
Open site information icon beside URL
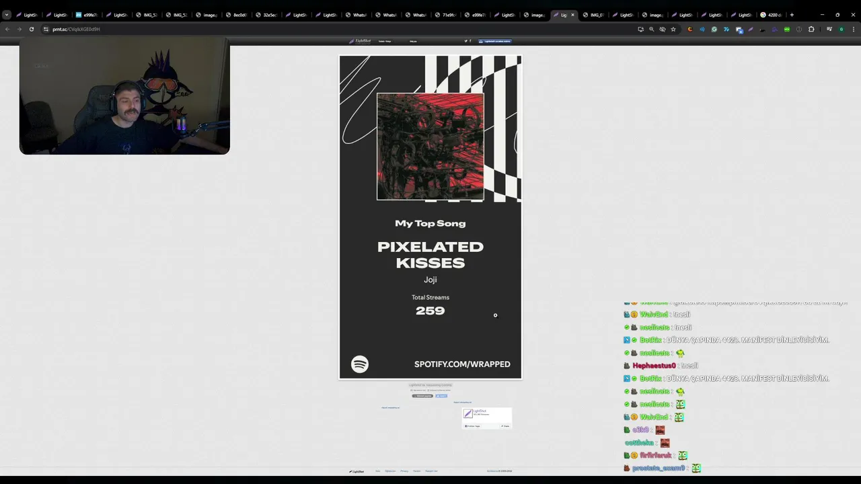(46, 29)
